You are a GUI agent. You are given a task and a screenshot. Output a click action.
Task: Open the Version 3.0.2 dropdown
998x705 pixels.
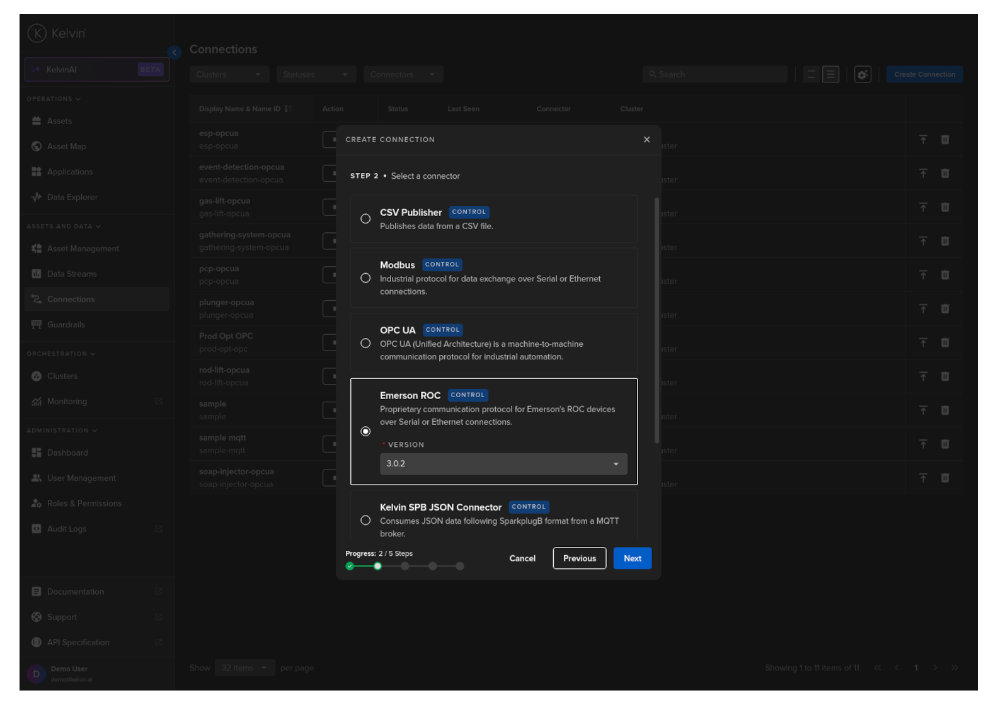click(503, 464)
